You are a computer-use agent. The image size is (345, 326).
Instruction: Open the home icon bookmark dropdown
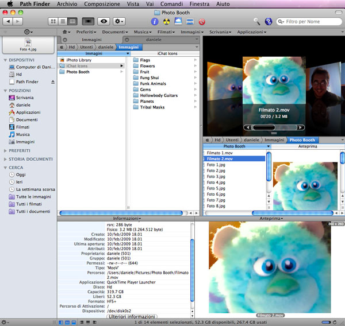click(66, 32)
